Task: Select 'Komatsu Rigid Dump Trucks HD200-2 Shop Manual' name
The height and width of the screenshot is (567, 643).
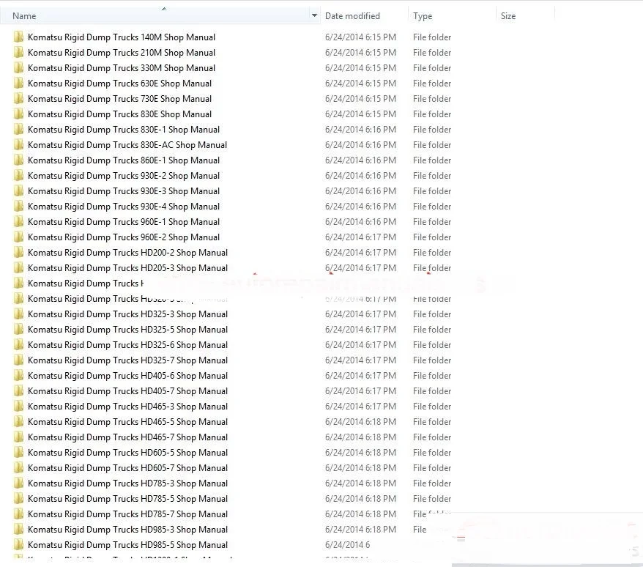Action: click(127, 253)
